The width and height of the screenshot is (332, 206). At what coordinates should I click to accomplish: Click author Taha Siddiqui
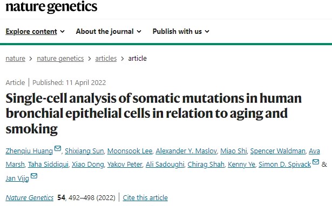[x=48, y=165]
